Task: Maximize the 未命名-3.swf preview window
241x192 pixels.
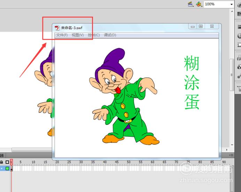Action: [x=201, y=26]
